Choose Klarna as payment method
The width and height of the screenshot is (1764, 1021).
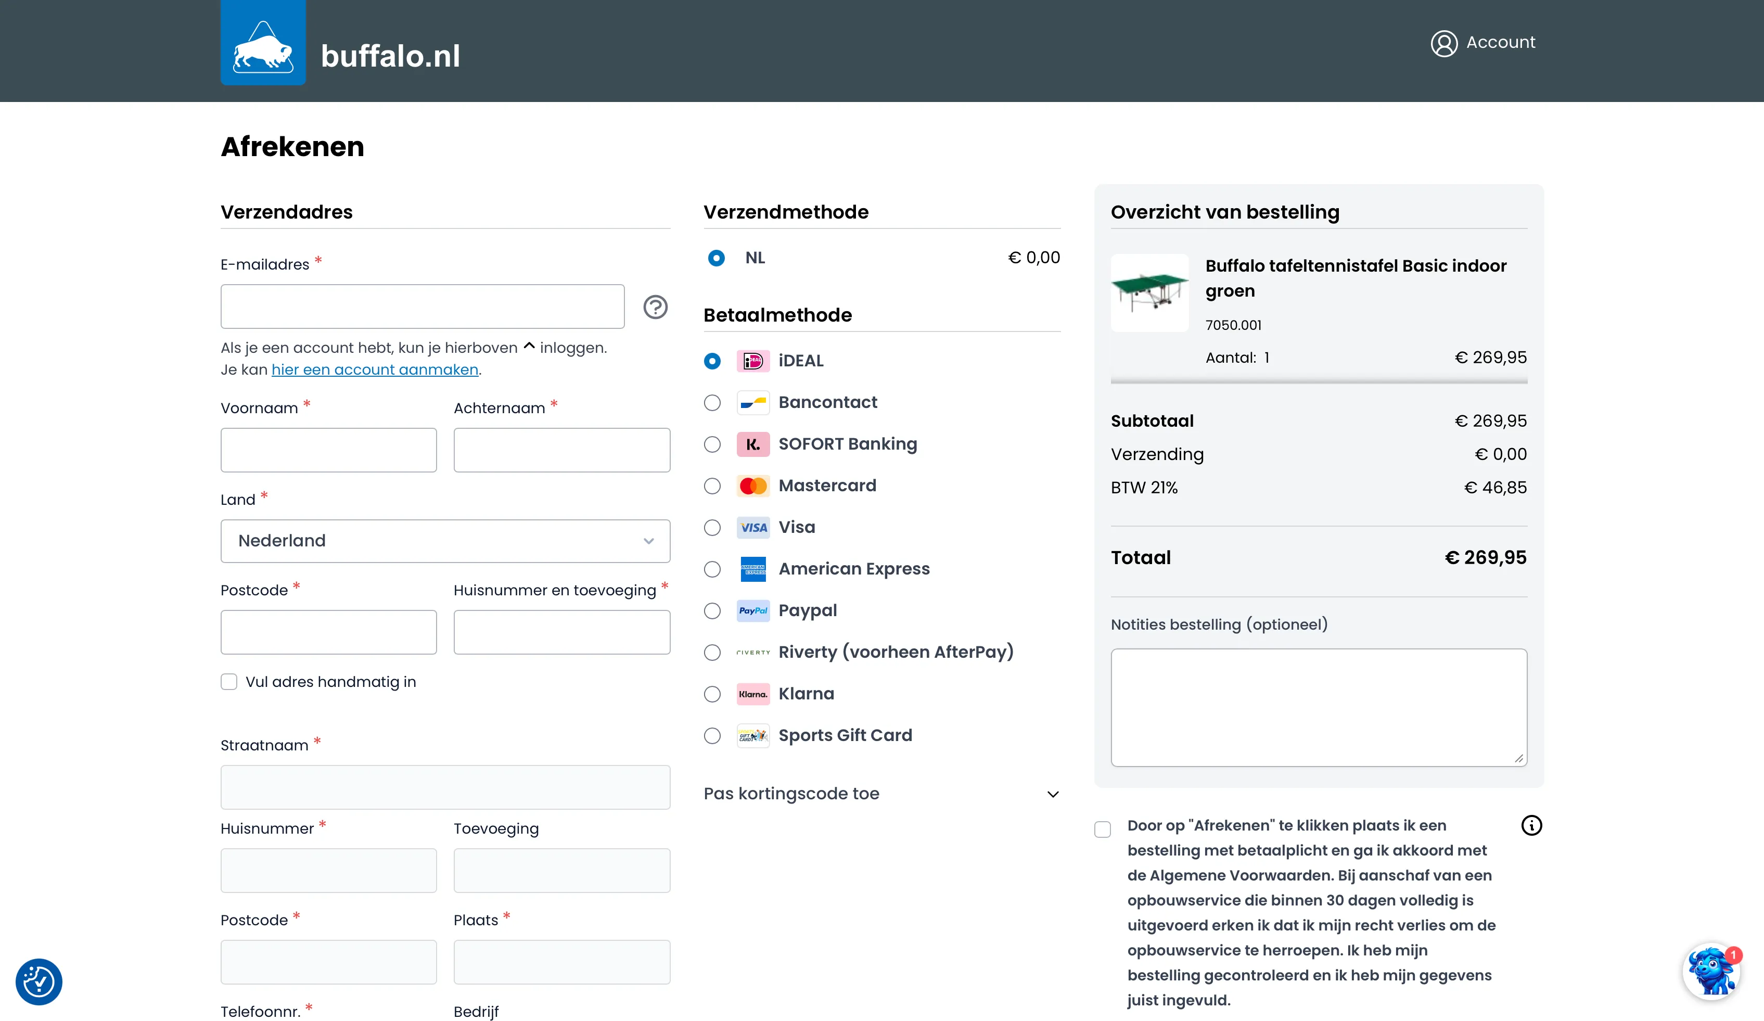pyautogui.click(x=712, y=694)
